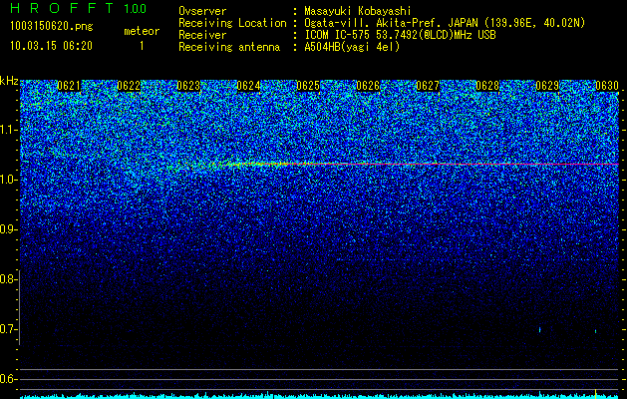Click the 0628 time marker
The image size is (627, 399).
[487, 86]
